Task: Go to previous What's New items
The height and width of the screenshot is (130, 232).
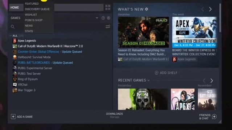Action: tap(203, 9)
